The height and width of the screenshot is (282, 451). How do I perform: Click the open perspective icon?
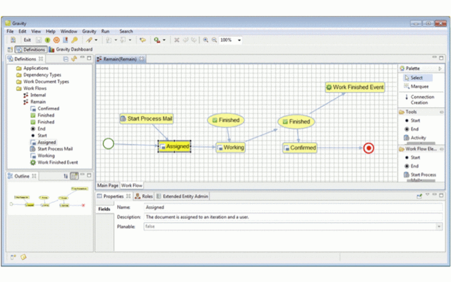[10, 50]
